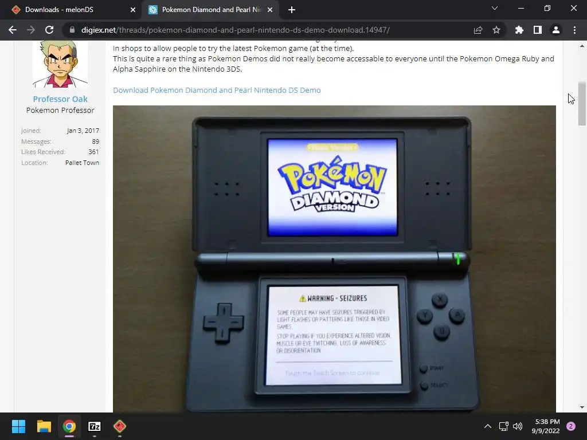Close the Pokemon Diamond and Pearl tab
The width and height of the screenshot is (587, 440).
tap(270, 10)
